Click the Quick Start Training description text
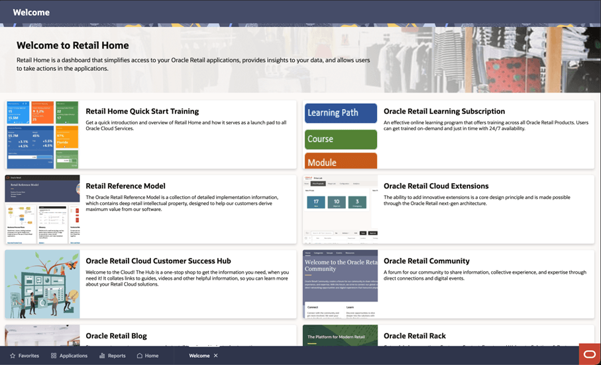 [186, 126]
